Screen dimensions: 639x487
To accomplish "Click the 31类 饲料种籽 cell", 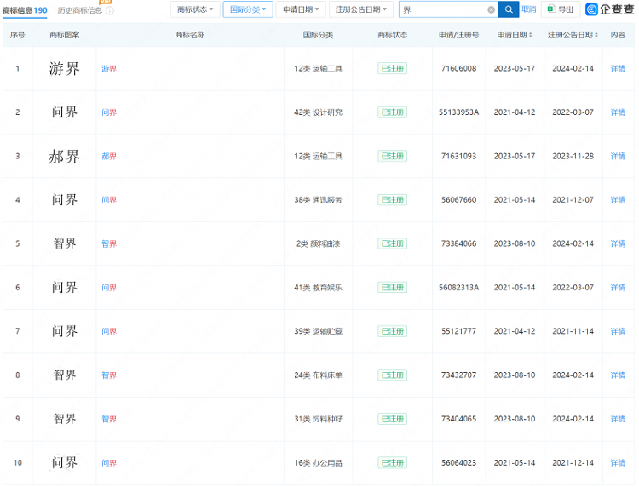I will click(318, 419).
